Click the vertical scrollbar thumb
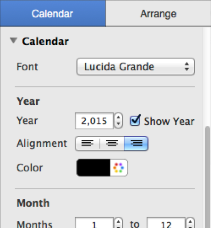 coord(208,177)
